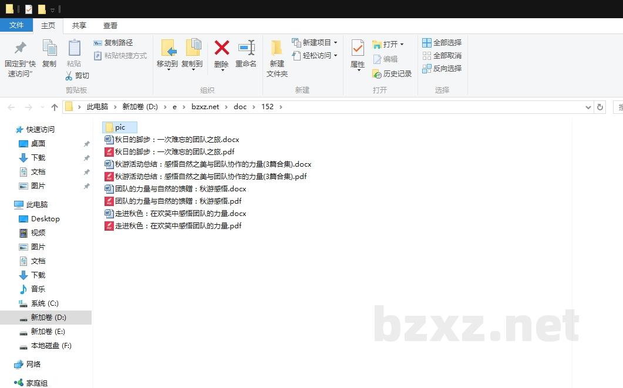Expand the Move To (移动到) dropdown
623x388 pixels.
167,69
